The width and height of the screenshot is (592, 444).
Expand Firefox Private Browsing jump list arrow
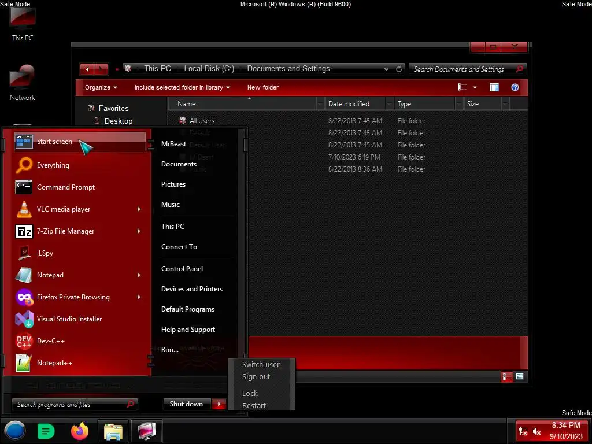[139, 297]
